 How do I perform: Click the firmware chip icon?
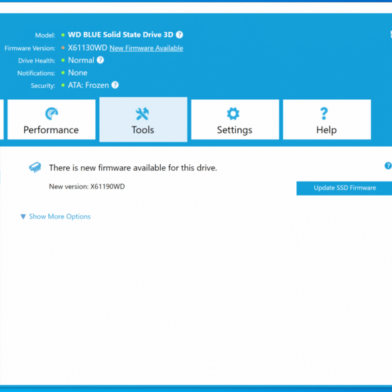click(x=35, y=168)
